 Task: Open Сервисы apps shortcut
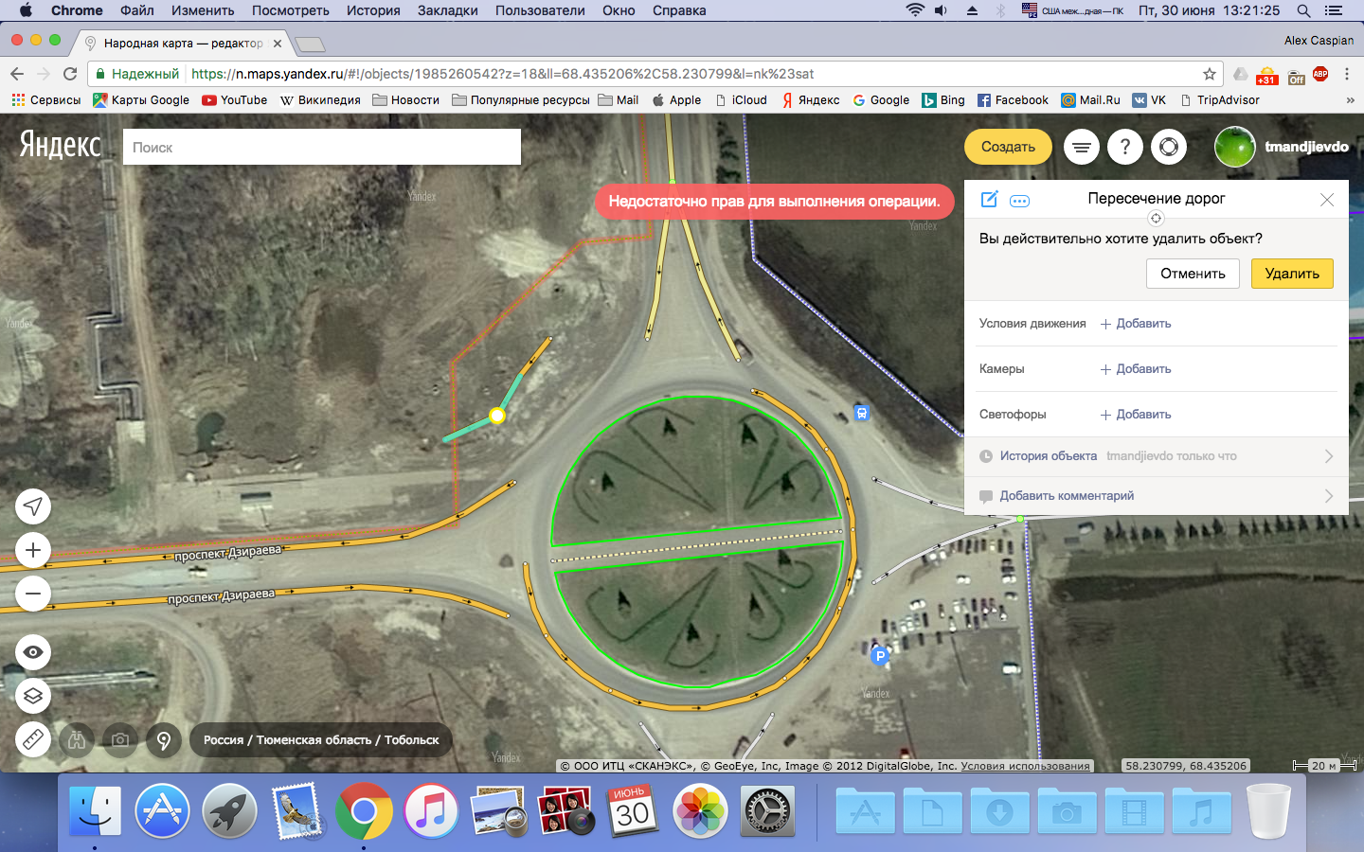pyautogui.click(x=46, y=100)
